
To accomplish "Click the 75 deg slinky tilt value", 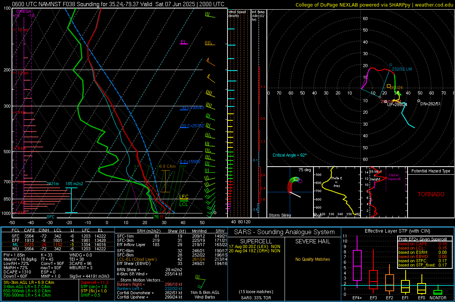I will point(305,170).
